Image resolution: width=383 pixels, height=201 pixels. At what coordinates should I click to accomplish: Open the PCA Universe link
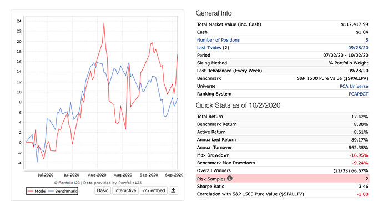[354, 86]
